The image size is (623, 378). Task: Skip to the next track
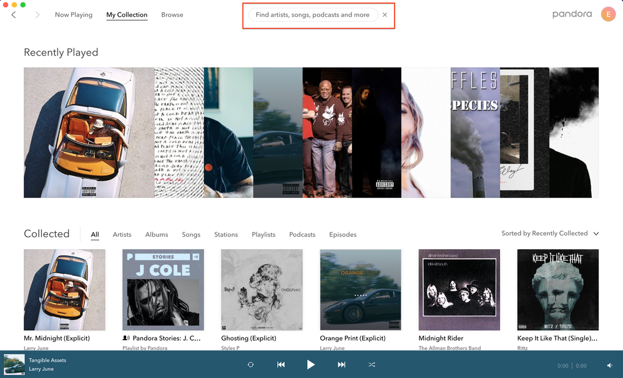341,365
